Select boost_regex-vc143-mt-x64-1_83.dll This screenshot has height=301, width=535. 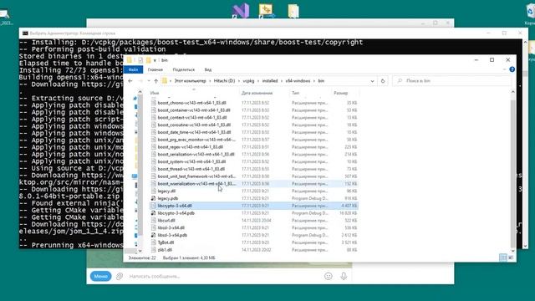[191, 147]
